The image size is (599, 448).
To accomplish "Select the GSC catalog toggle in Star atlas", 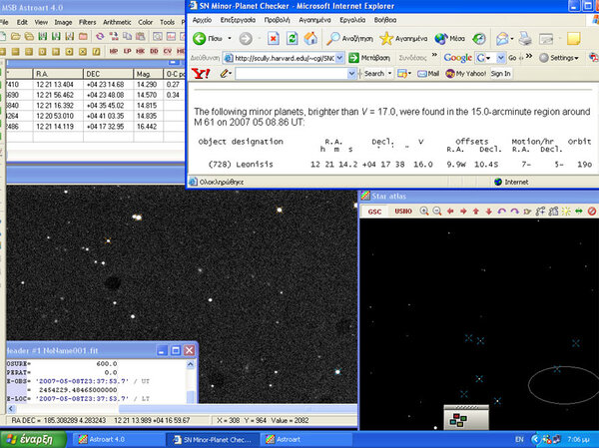I will coord(374,212).
